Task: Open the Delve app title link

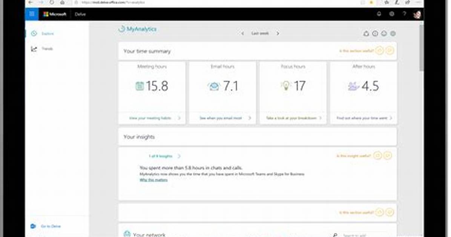Action: click(x=80, y=14)
